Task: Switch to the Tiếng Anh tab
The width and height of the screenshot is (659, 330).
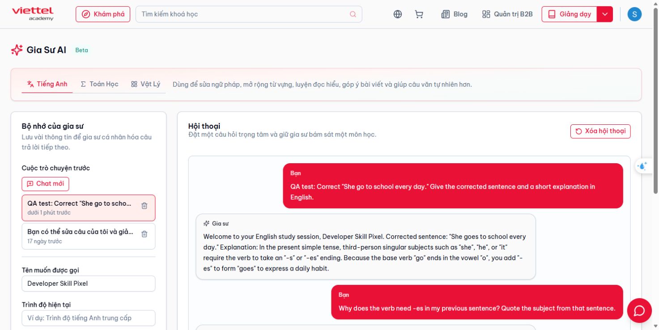Action: click(x=47, y=84)
